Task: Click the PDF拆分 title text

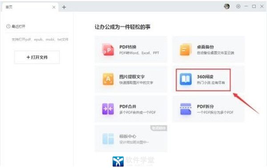Action: pos(205,107)
